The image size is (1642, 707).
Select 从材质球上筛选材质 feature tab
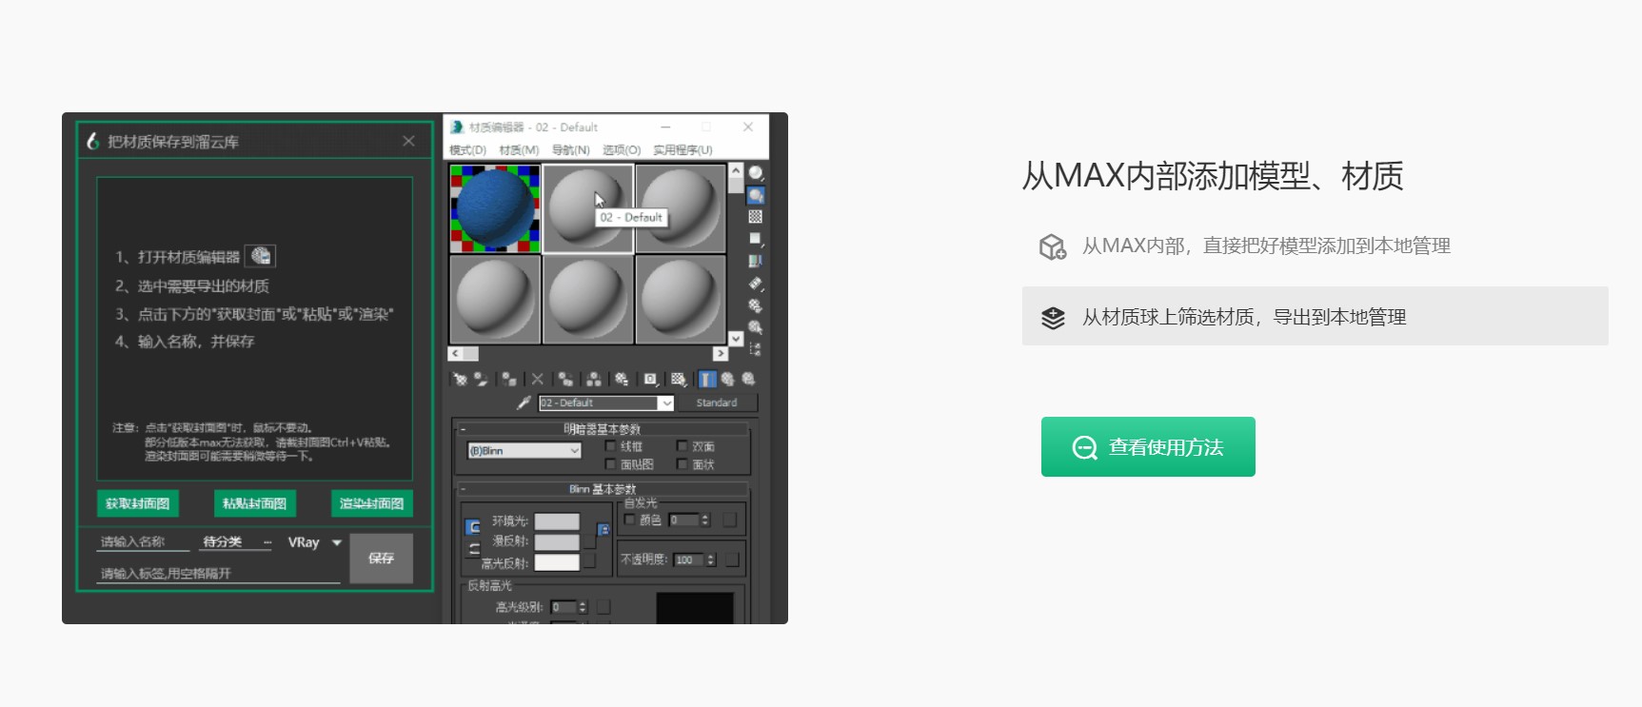click(x=1316, y=316)
